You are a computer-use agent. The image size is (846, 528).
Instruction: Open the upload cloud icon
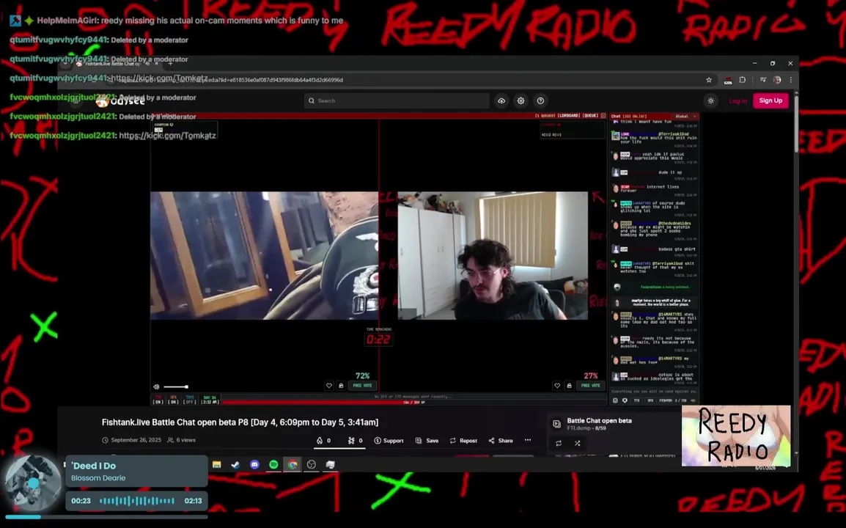(501, 100)
